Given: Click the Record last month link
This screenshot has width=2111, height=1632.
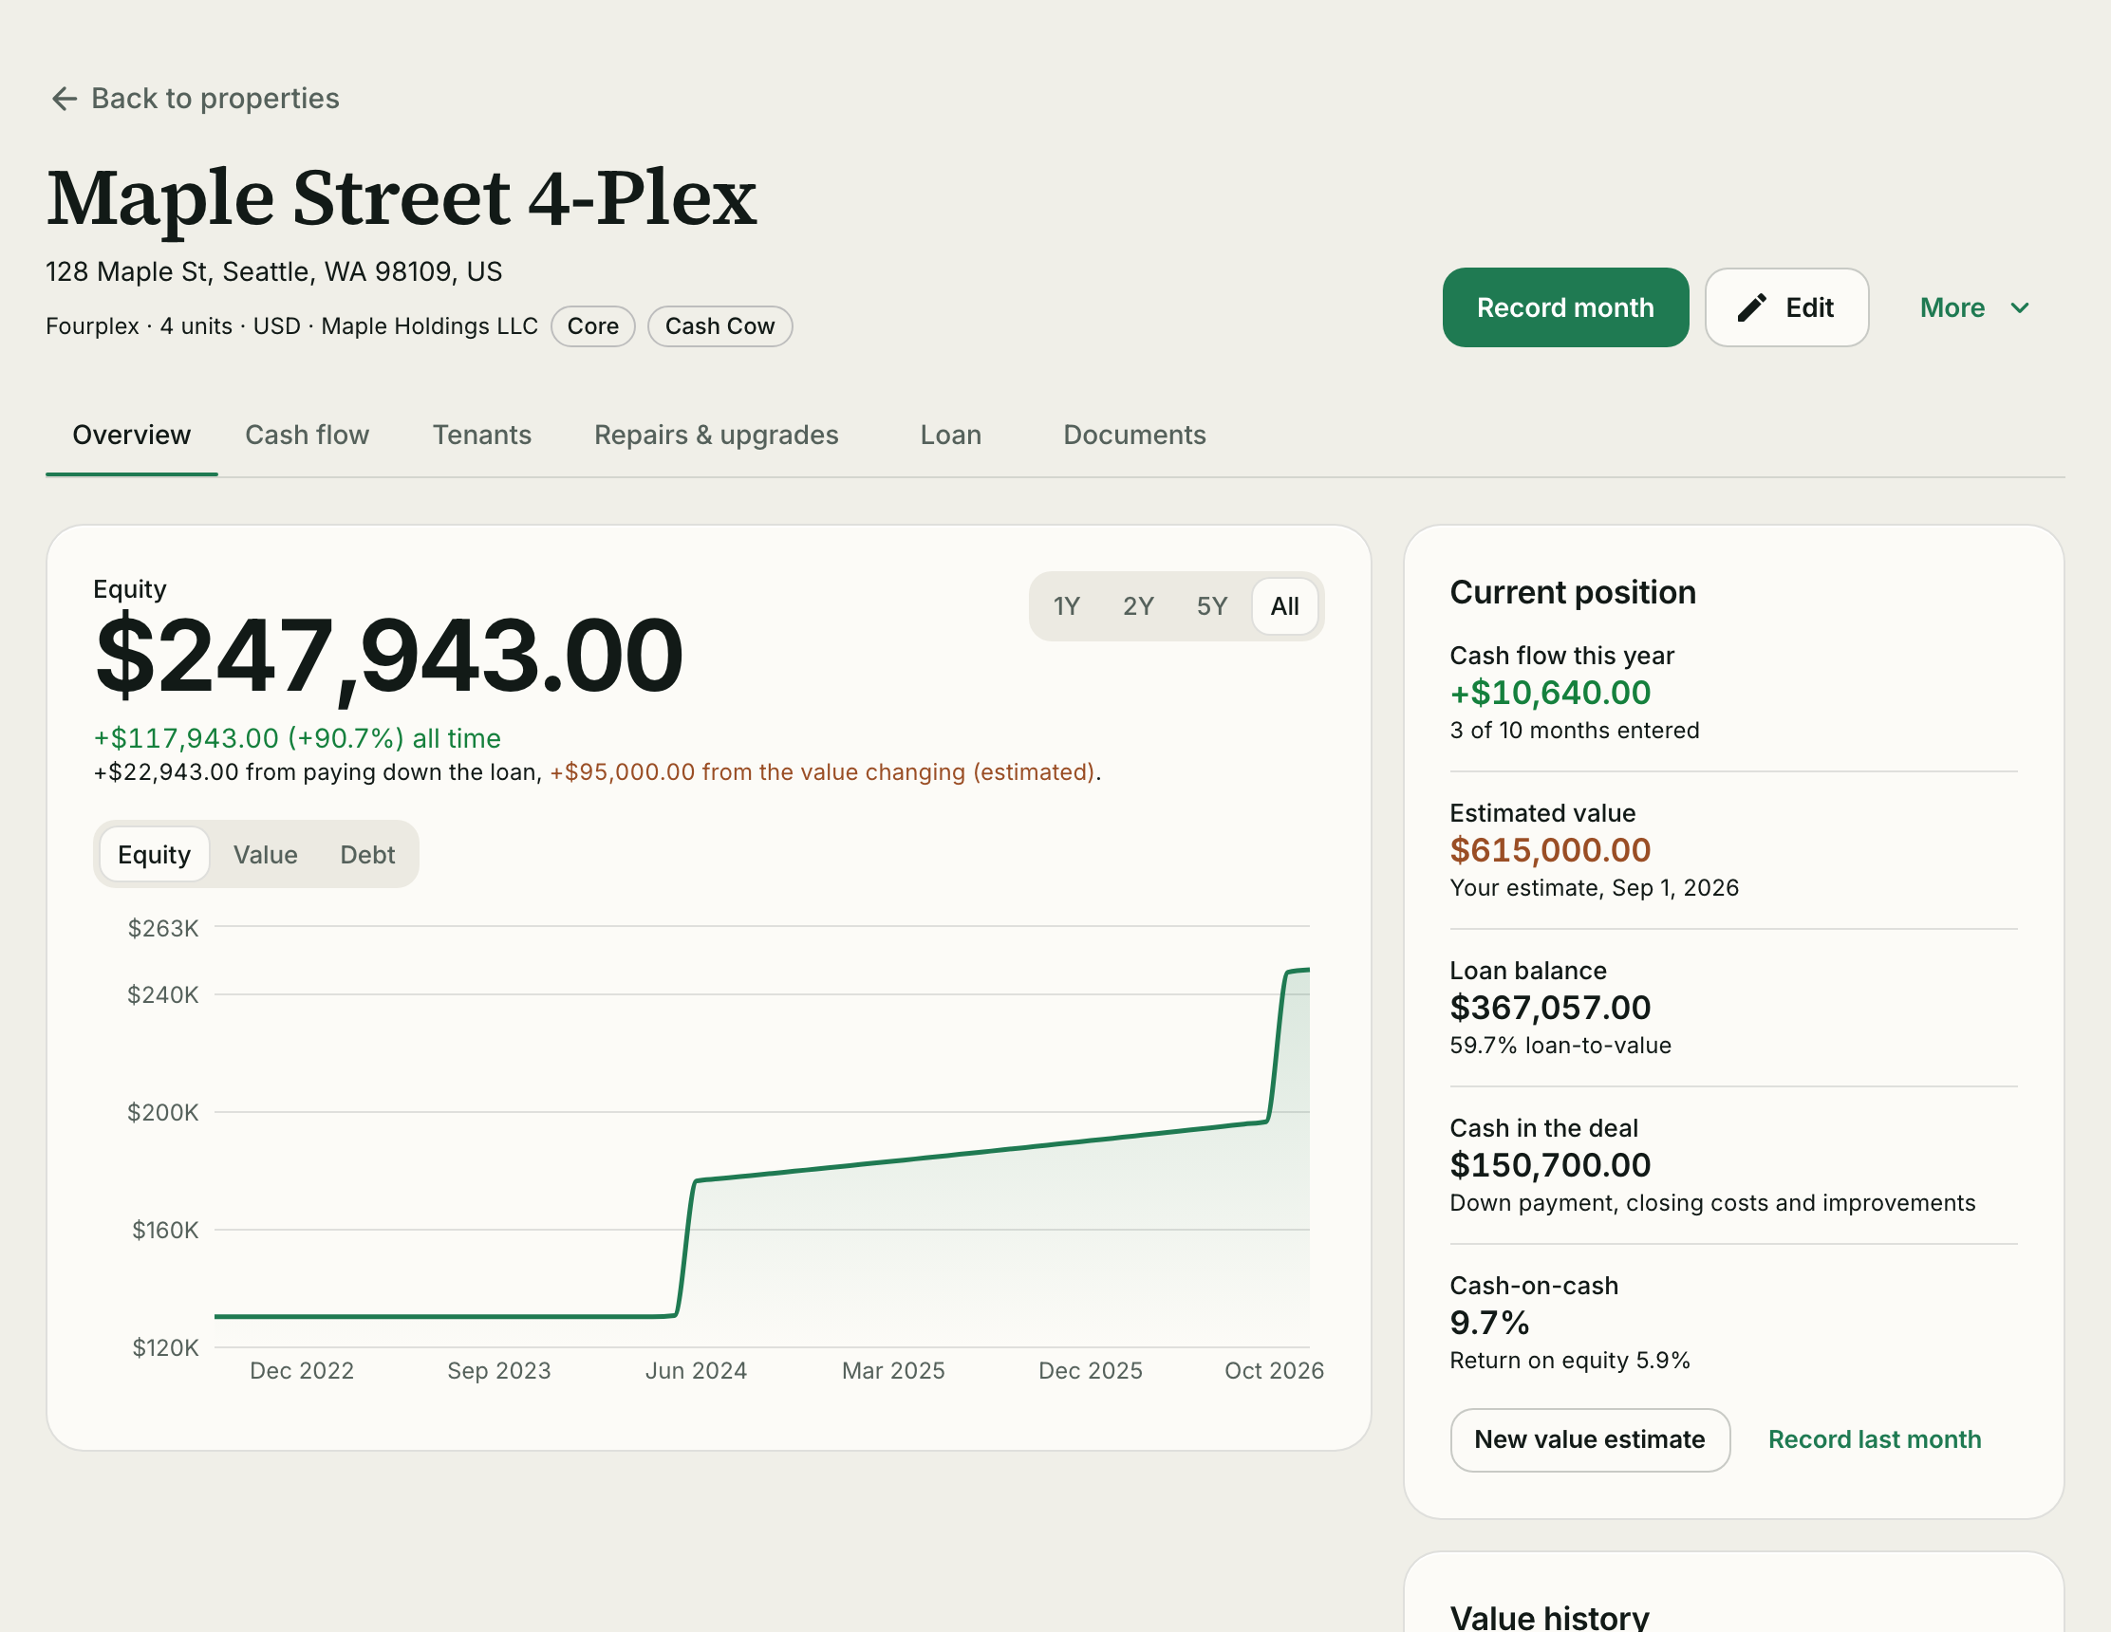Looking at the screenshot, I should (x=1875, y=1439).
